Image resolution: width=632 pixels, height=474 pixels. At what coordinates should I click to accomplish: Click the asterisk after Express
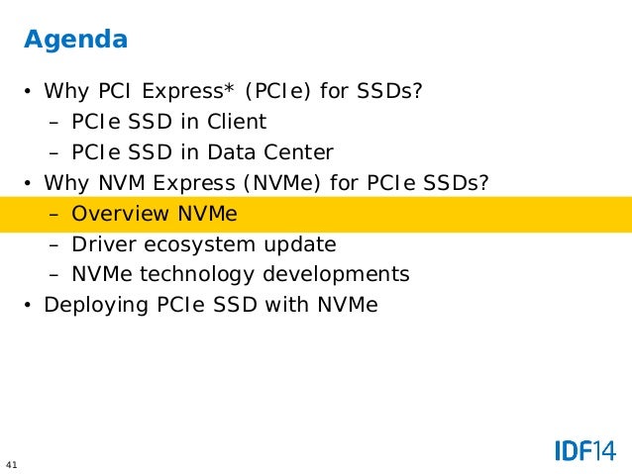pos(229,88)
